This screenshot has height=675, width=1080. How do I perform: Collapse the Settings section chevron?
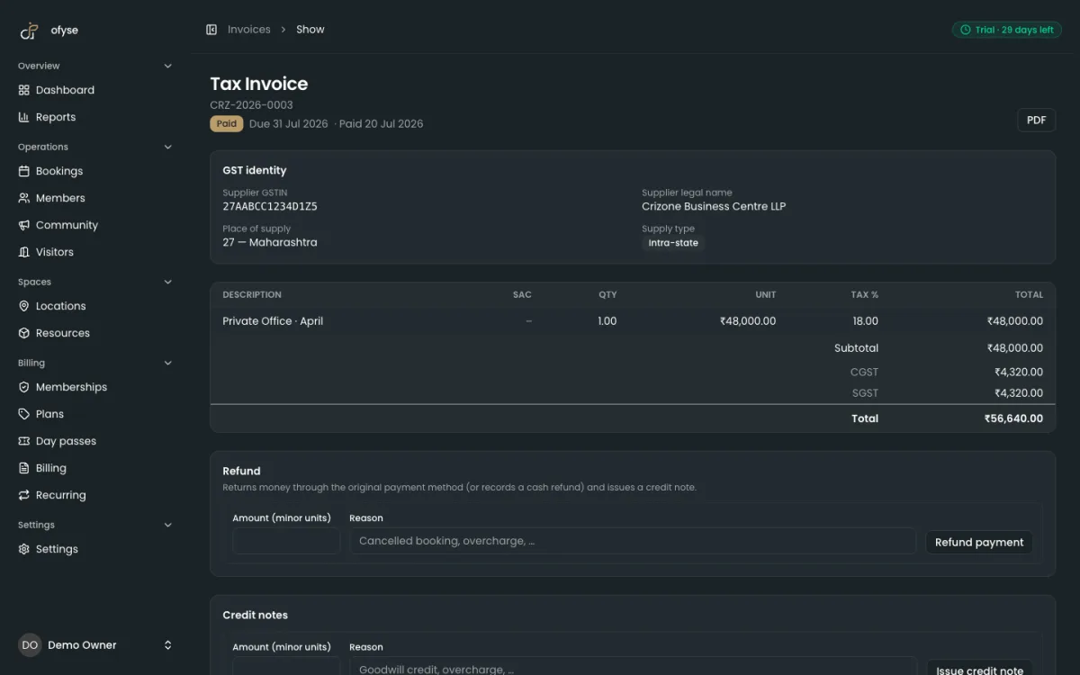[x=167, y=525]
